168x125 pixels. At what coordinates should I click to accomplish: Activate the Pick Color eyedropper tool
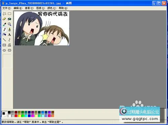click(x=4, y=24)
